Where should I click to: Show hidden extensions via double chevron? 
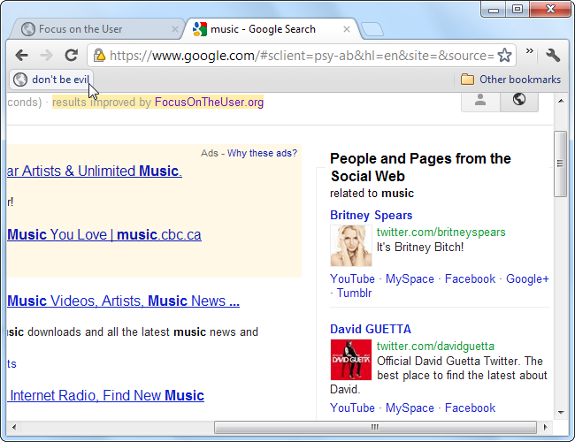point(529,51)
